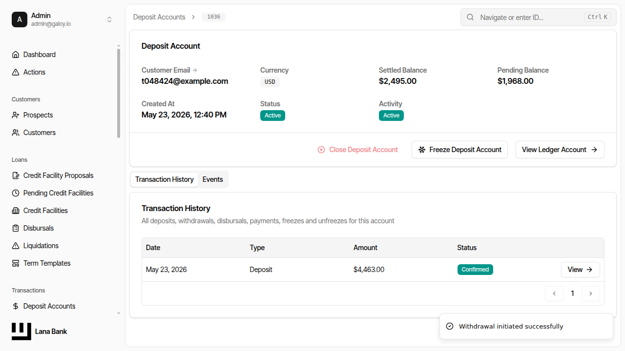
Task: Click the Active badge under Activity
Action: [391, 116]
